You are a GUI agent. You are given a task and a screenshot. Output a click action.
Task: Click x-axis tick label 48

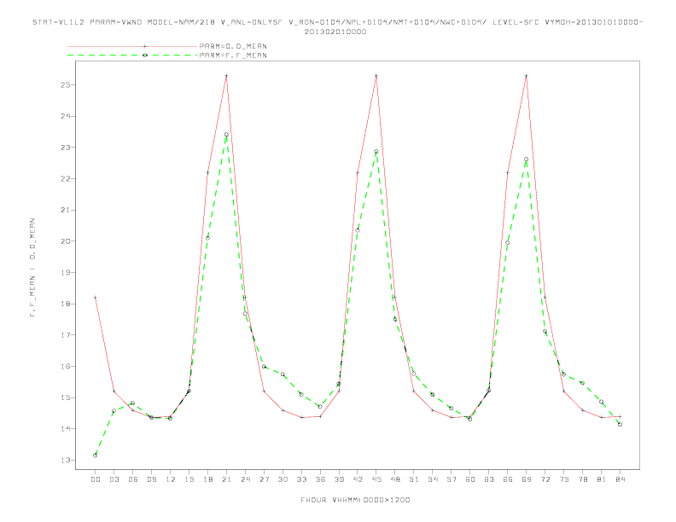pyautogui.click(x=395, y=479)
